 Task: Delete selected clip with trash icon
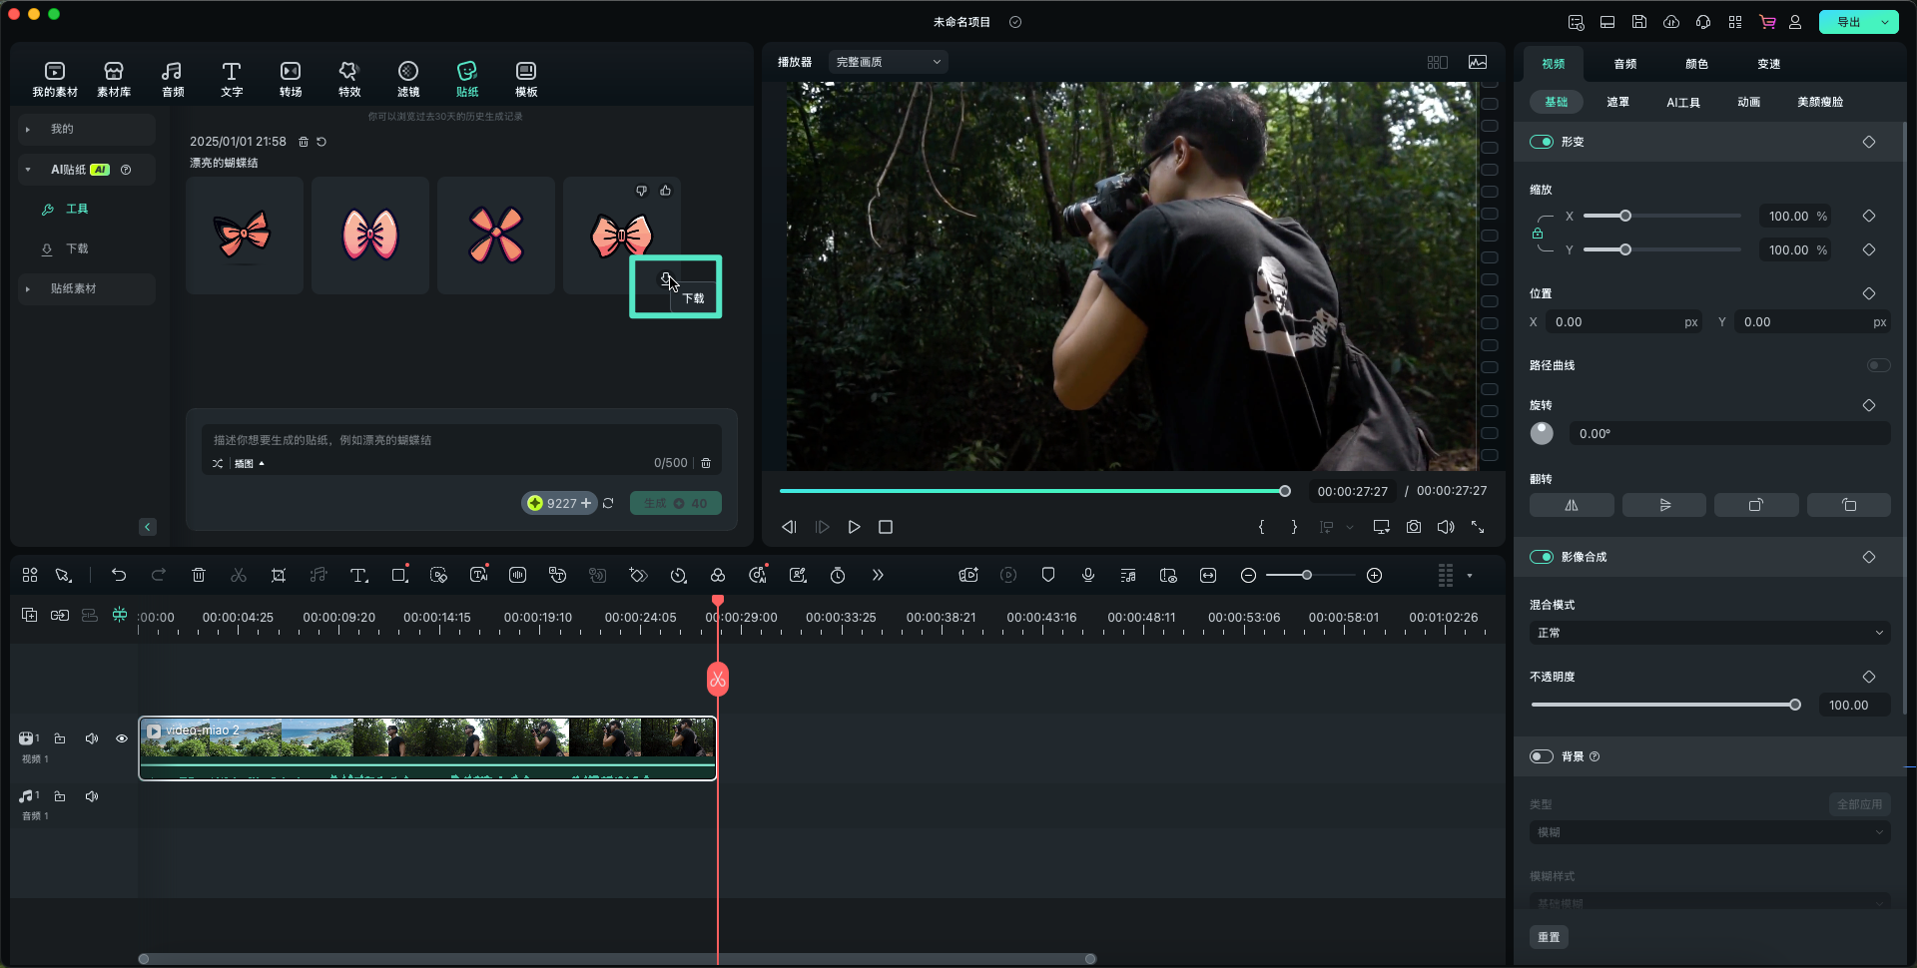[x=199, y=575]
